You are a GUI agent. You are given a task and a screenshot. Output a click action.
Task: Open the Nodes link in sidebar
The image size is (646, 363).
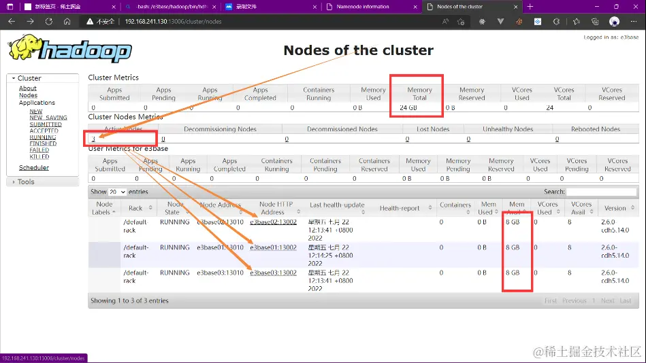click(28, 95)
